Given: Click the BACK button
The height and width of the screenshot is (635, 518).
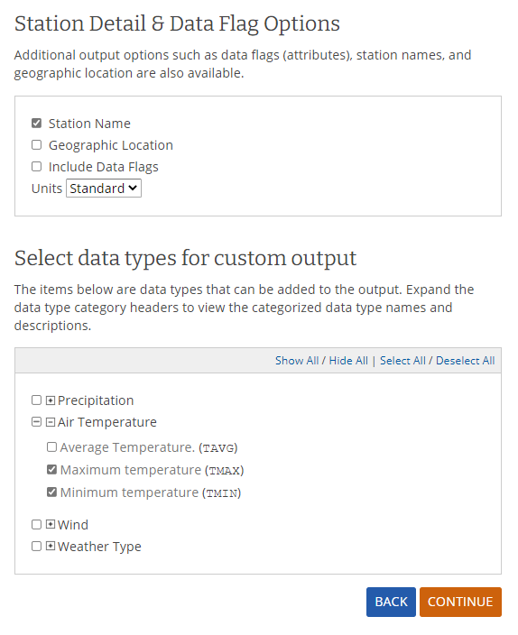Looking at the screenshot, I should click(x=391, y=602).
